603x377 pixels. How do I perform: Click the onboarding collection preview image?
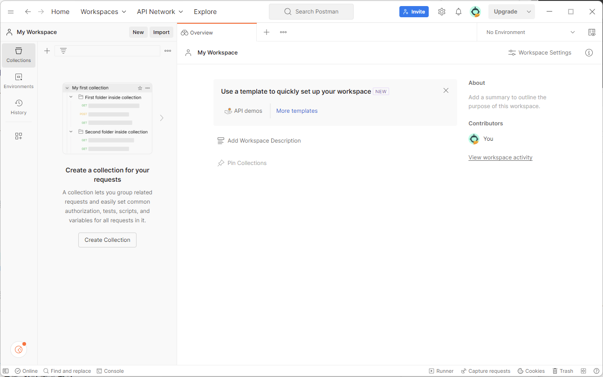coord(107,118)
